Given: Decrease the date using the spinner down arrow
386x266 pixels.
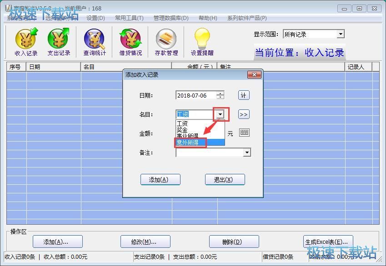Looking at the screenshot, I should (x=221, y=97).
